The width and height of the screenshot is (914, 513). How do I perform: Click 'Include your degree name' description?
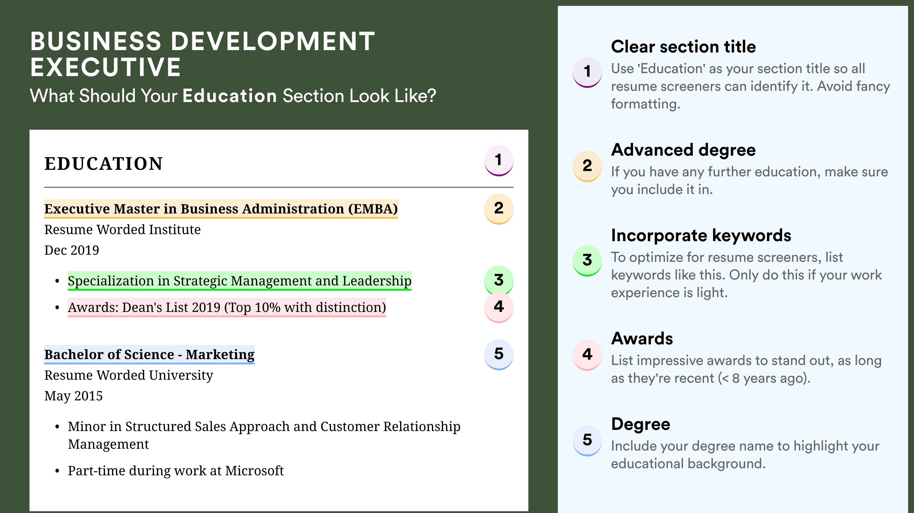[745, 455]
